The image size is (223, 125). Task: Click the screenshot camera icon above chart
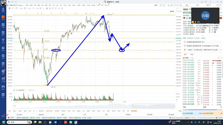pyautogui.click(x=169, y=5)
